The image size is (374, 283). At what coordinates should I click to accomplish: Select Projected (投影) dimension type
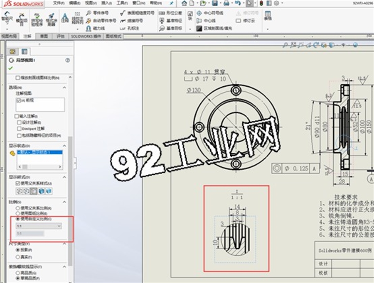[17, 250]
